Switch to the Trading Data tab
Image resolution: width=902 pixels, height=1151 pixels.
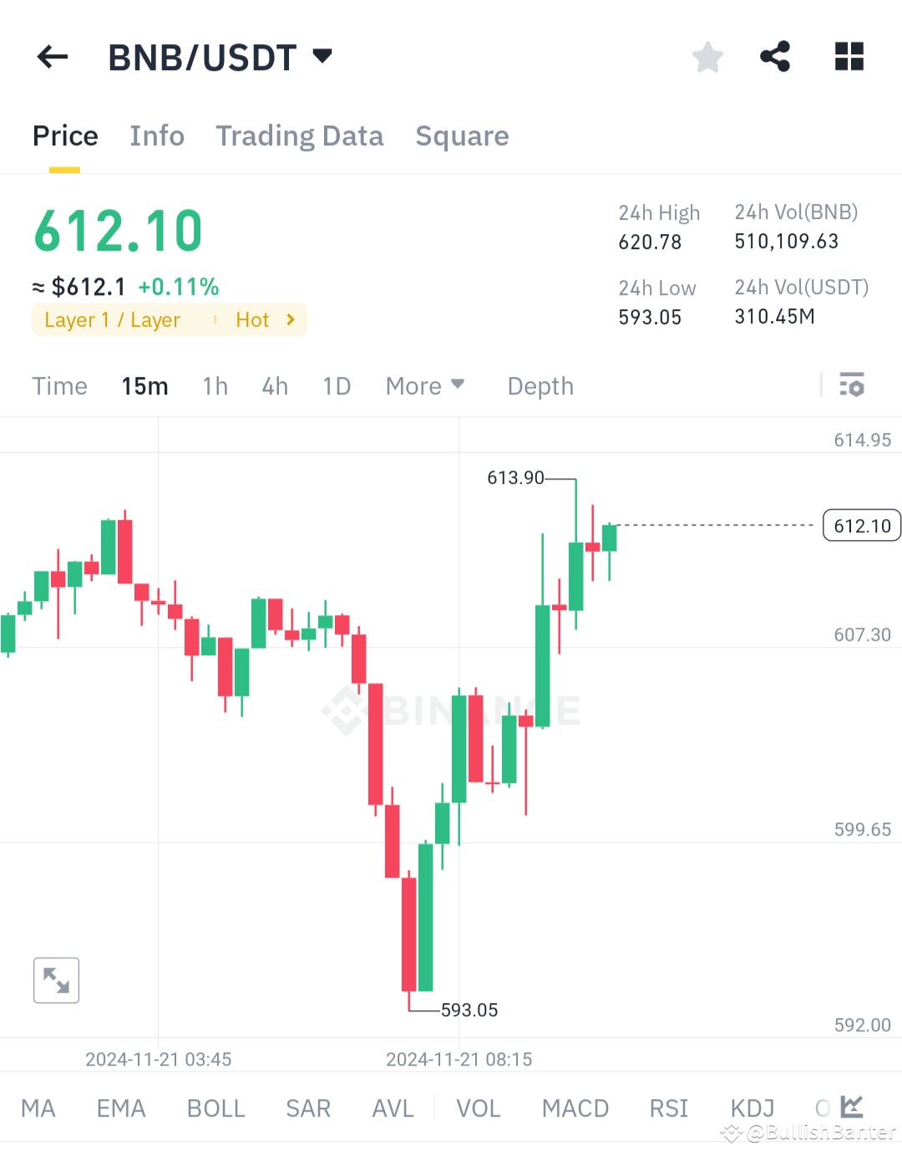click(x=300, y=135)
